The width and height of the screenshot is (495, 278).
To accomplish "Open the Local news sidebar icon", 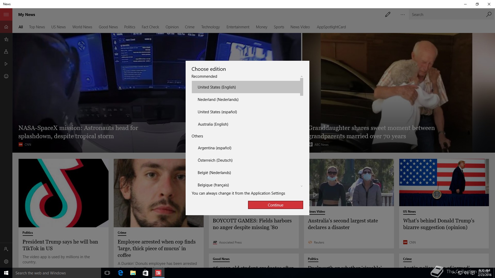I will tap(6, 51).
